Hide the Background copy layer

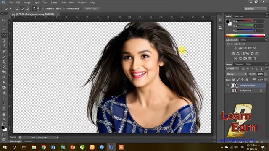click(228, 85)
